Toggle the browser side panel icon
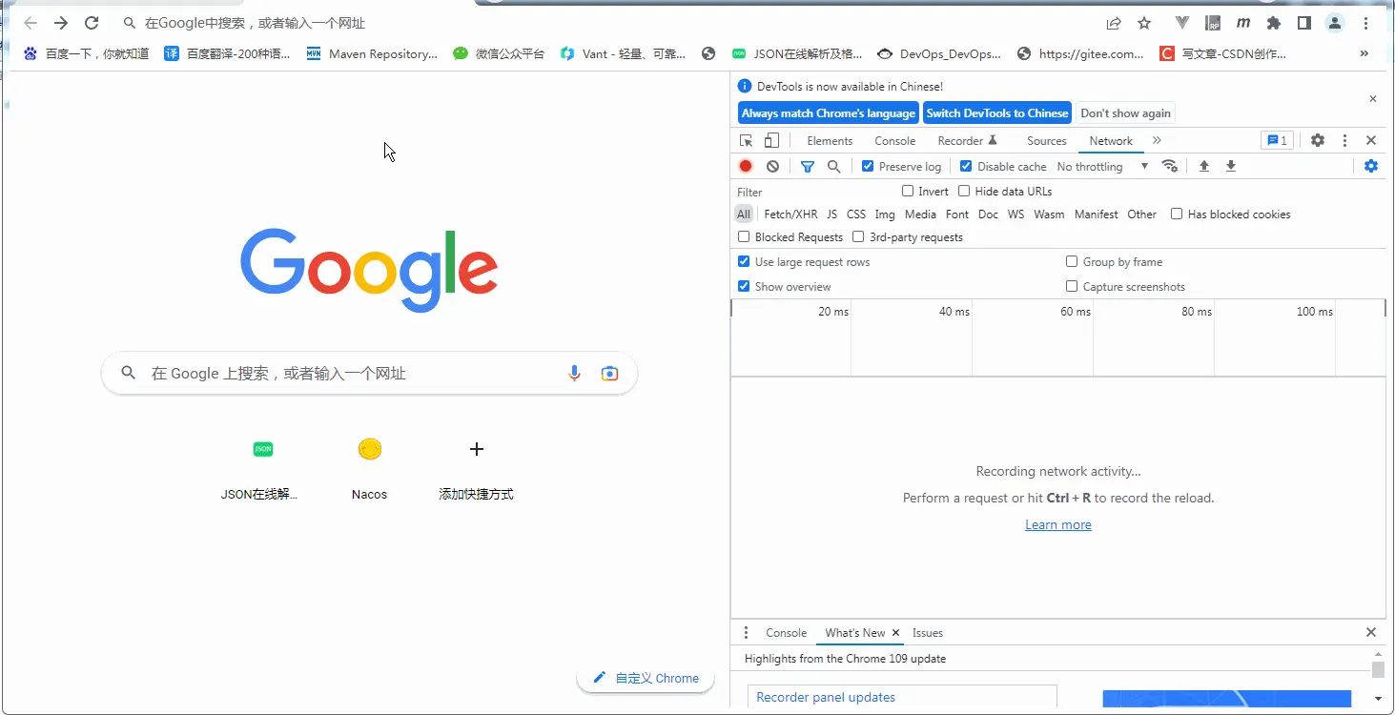Screen dimensions: 1395x715 point(1304,23)
